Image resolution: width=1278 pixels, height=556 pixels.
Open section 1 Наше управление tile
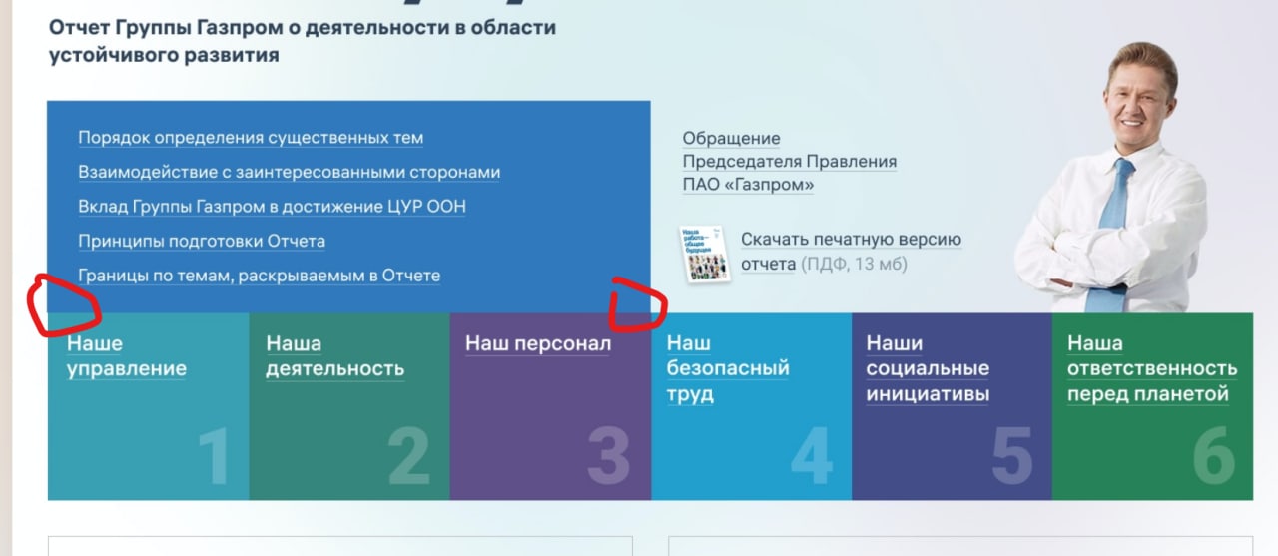[x=148, y=406]
